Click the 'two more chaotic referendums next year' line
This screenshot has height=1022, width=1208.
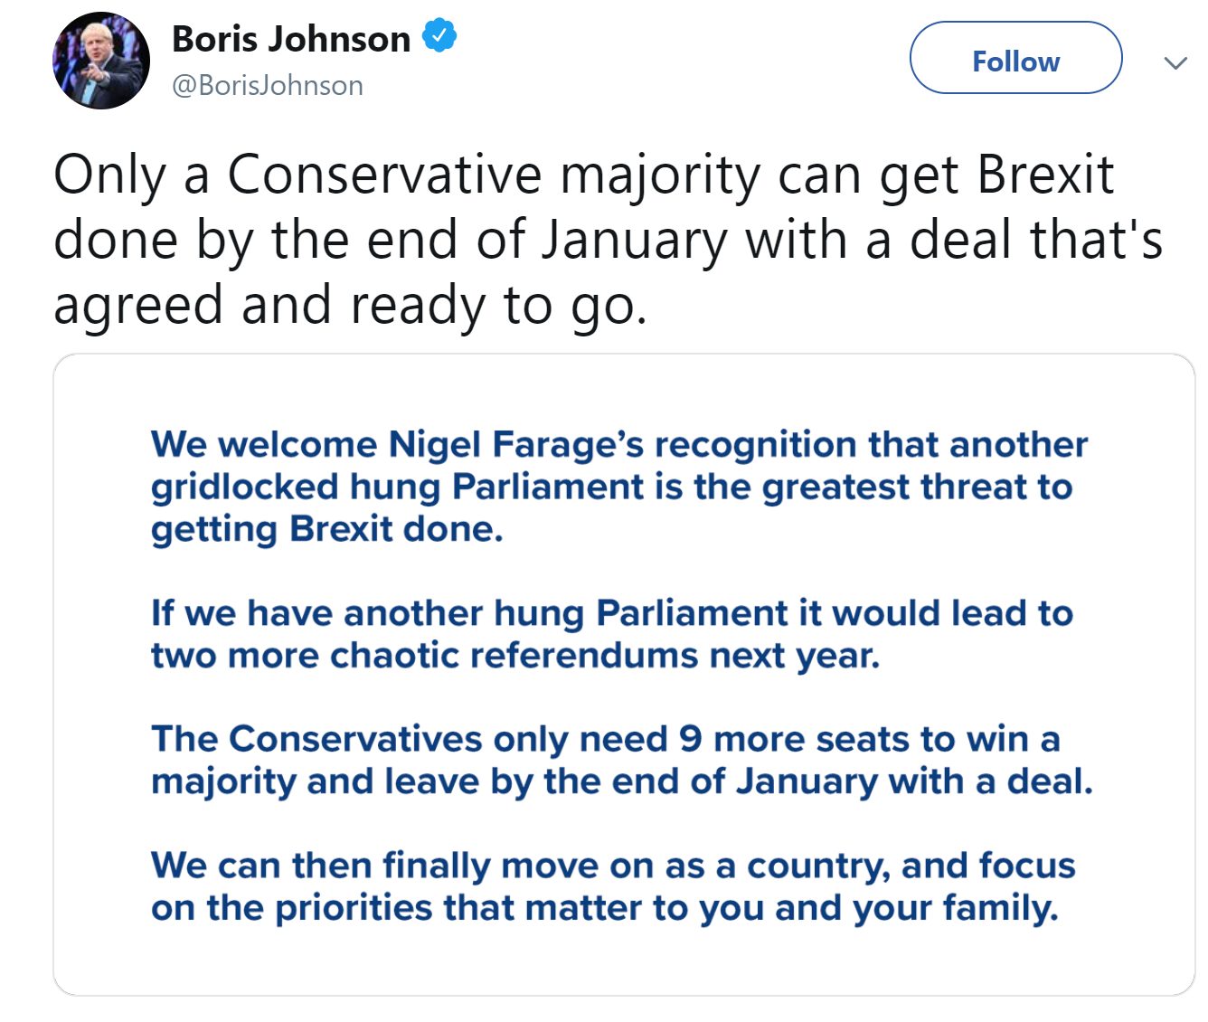(x=515, y=655)
